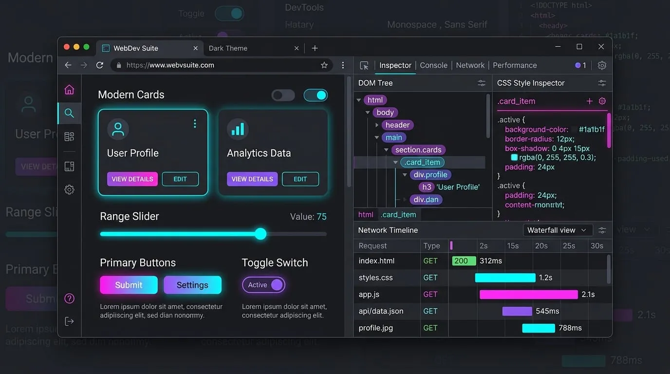Select the html breadcrumb under the DOM tree
Screen dimensions: 670x374
click(x=366, y=214)
